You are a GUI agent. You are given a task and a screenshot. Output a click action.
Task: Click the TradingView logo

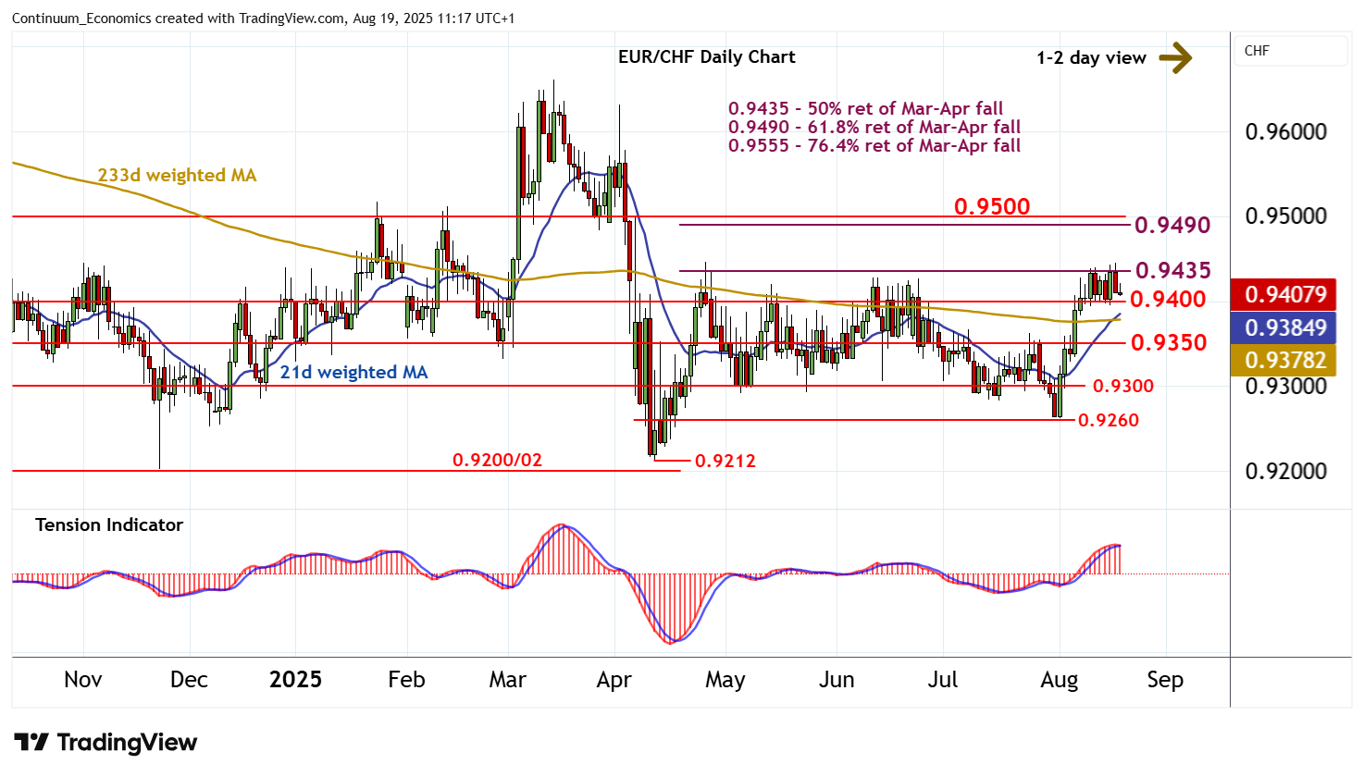[x=105, y=743]
